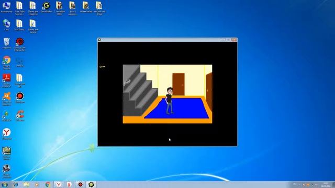Image resolution: width=335 pixels, height=188 pixels.
Task: Open Google Chrome from the taskbar
Action: [x=48, y=184]
